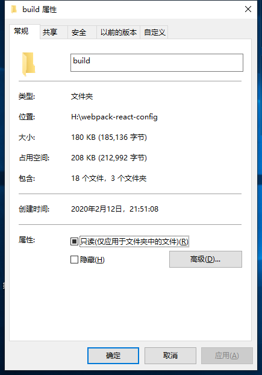Click the build 属性 title bar text
262x375 pixels.
pyautogui.click(x=39, y=10)
